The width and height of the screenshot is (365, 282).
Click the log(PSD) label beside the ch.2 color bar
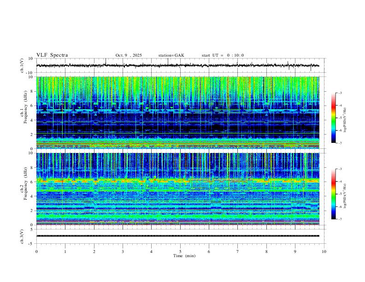coord(345,196)
